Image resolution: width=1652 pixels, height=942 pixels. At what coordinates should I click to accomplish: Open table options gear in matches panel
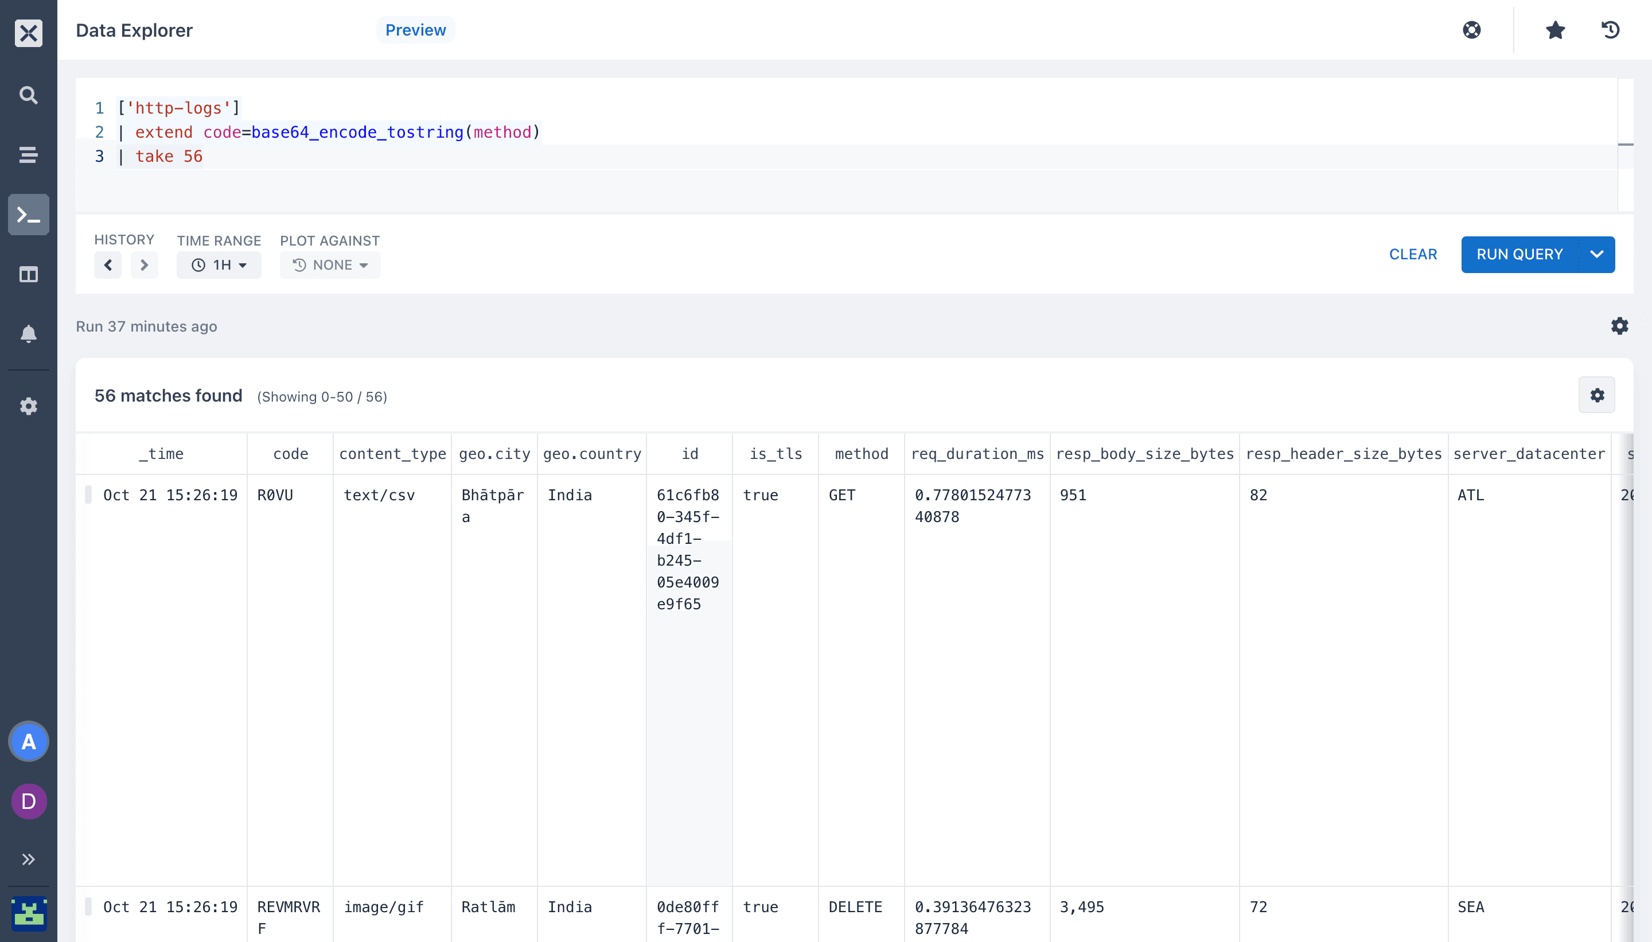point(1596,395)
